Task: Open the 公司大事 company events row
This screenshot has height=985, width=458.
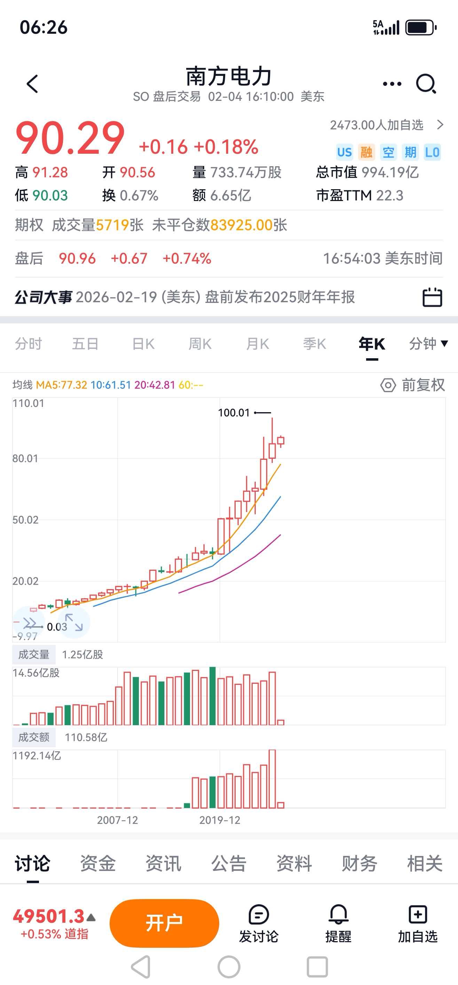Action: point(229,297)
